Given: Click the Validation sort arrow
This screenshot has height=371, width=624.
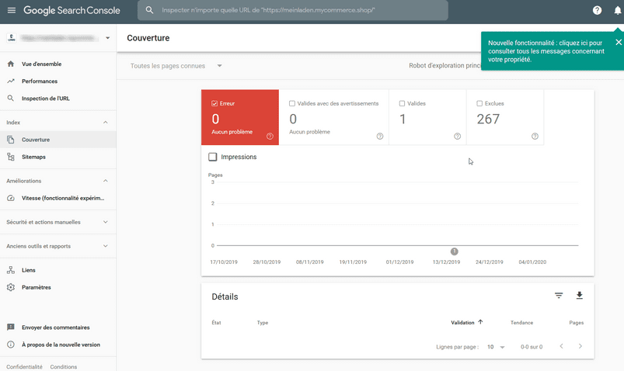Looking at the screenshot, I should 480,322.
